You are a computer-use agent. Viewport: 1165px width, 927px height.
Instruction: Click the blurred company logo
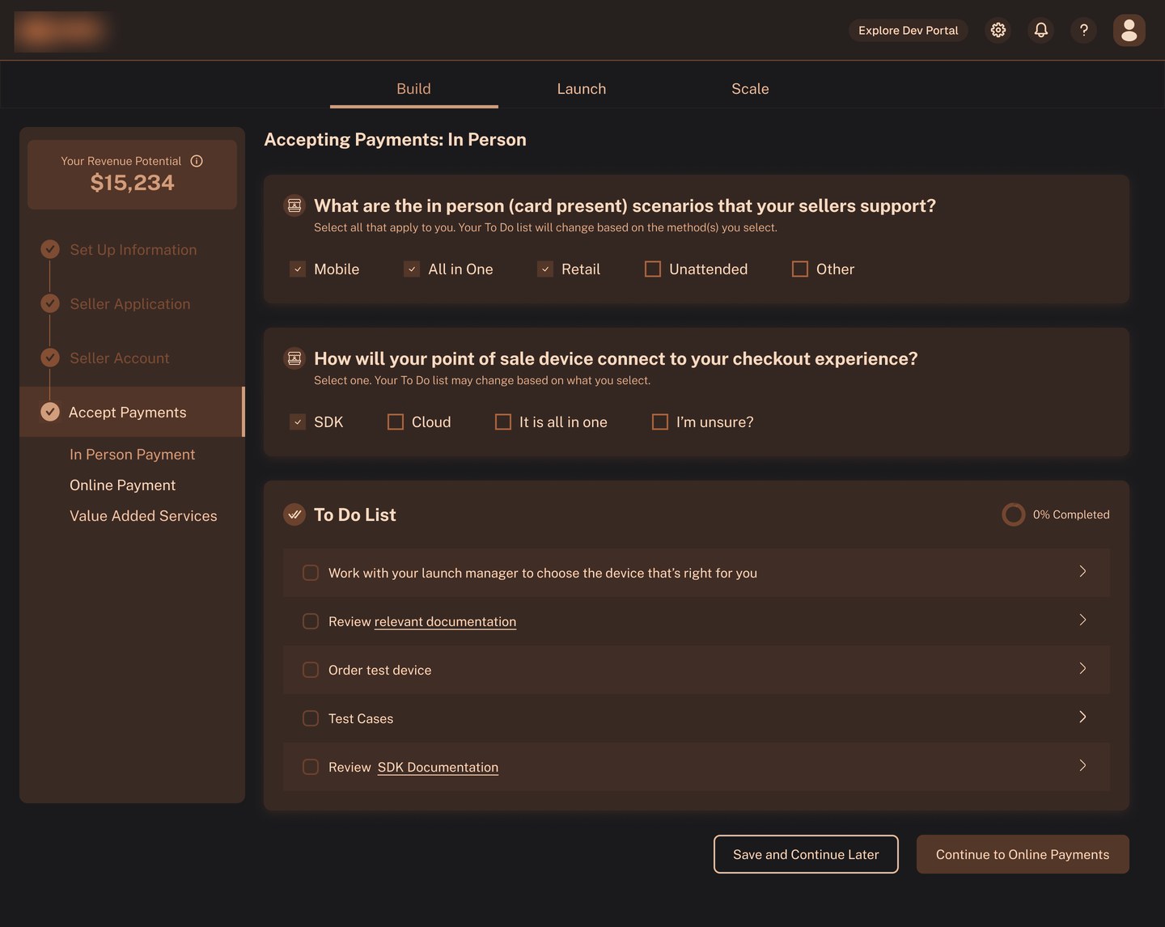63,31
